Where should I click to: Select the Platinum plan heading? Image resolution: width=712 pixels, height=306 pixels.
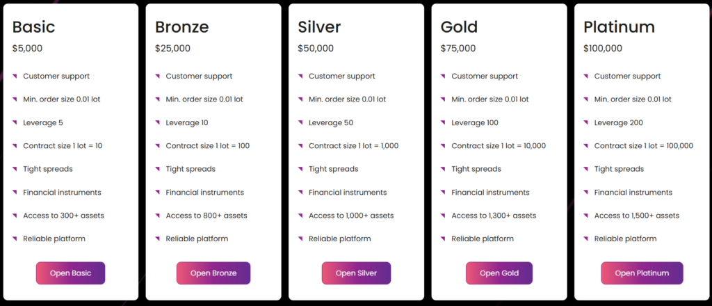[619, 27]
